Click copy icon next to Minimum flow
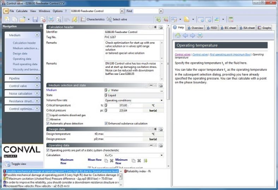 tap(133, 161)
